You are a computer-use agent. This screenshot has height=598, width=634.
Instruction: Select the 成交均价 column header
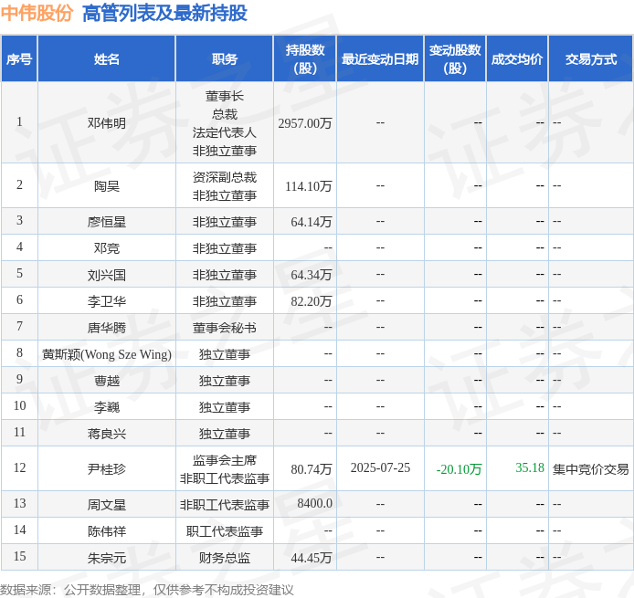[517, 59]
